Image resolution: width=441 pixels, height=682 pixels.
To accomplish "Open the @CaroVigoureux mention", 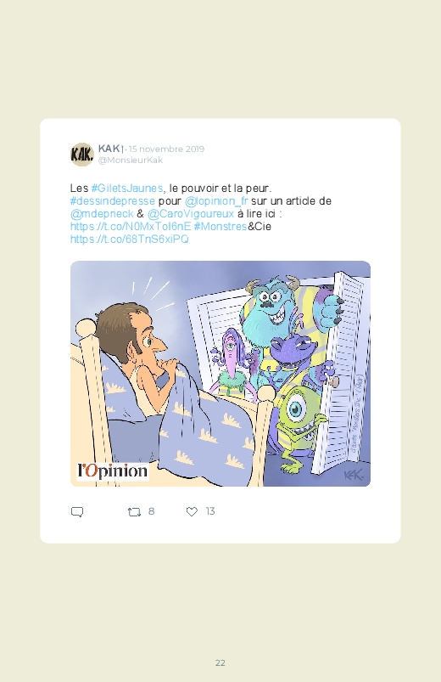I will 191,213.
